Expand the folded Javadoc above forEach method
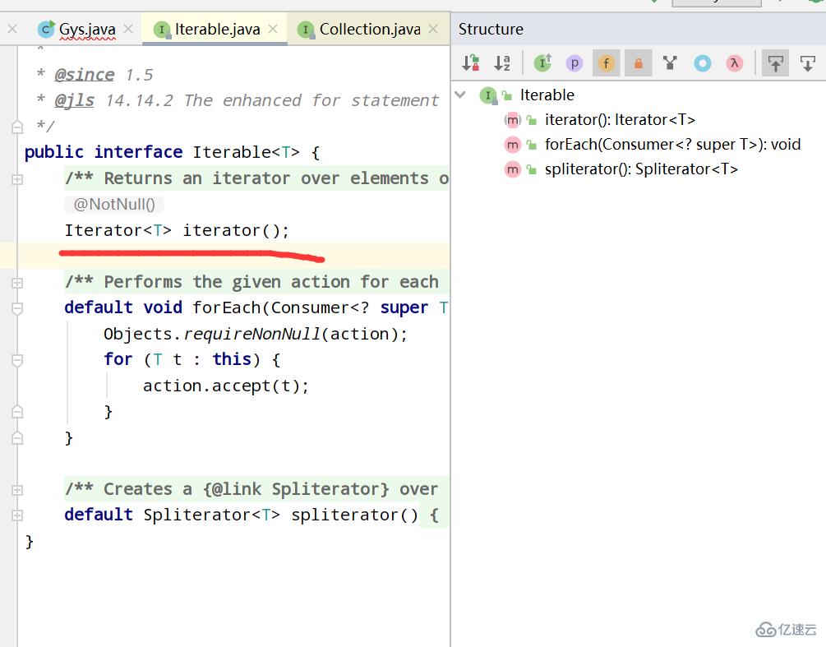Image resolution: width=826 pixels, height=647 pixels. pos(17,282)
